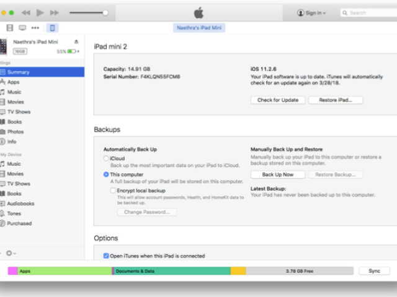This screenshot has height=297, width=397.
Task: Enable Encrypt local backup checkbox
Action: [x=113, y=191]
